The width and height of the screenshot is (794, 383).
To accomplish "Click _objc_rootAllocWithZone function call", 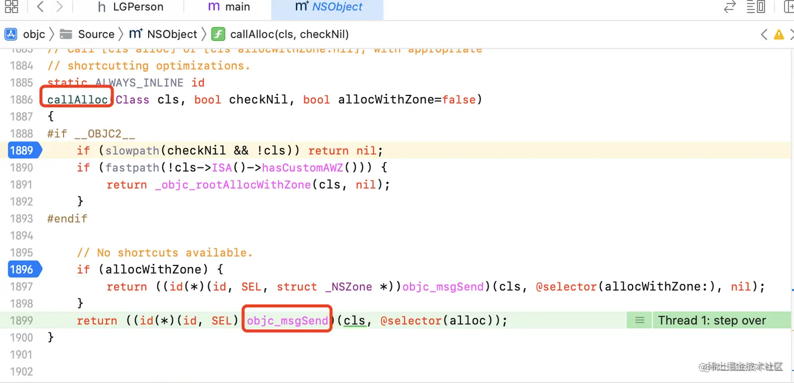I will point(233,185).
